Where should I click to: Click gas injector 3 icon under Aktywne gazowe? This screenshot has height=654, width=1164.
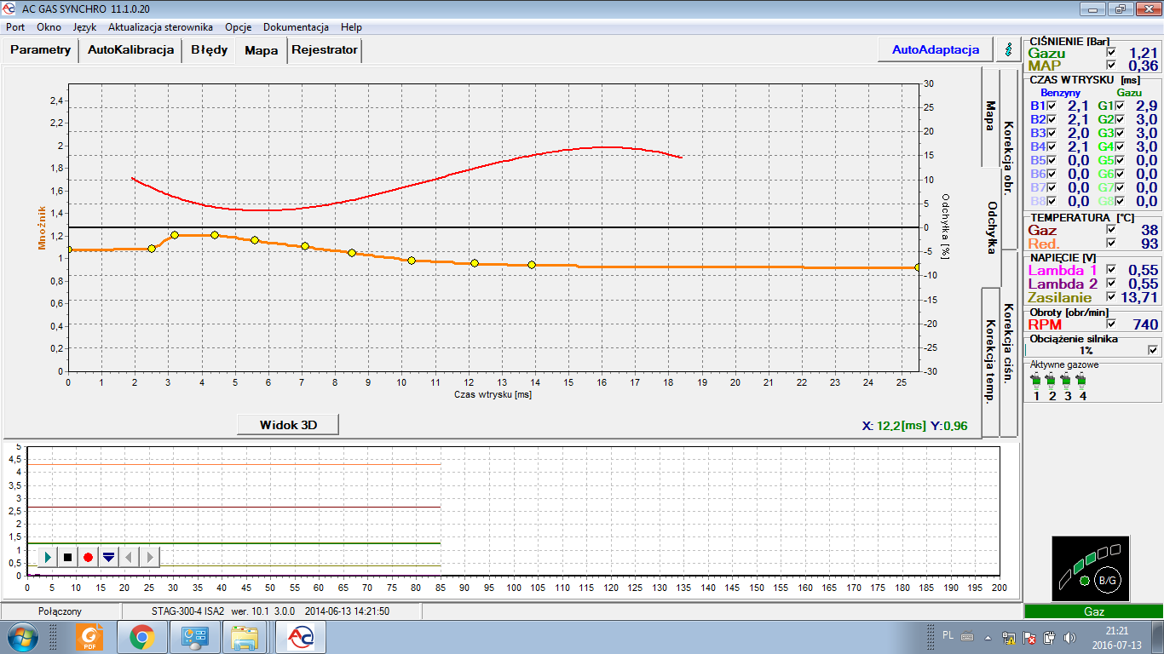click(x=1068, y=379)
